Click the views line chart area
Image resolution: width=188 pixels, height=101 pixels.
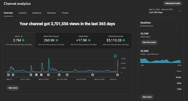click(62, 65)
